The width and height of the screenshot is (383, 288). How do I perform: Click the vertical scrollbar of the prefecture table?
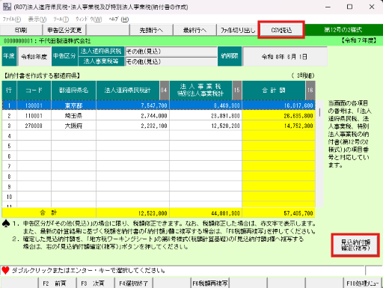[319, 153]
